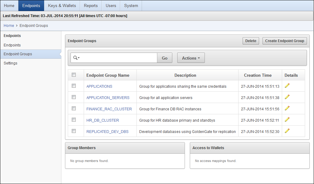Open the REPLICATED_DEV_DBS link
This screenshot has height=184, width=314.
107,132
